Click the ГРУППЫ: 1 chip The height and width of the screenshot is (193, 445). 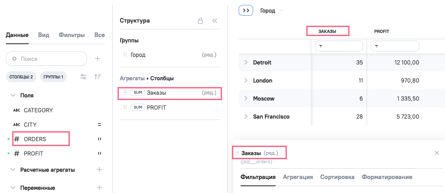pyautogui.click(x=53, y=77)
